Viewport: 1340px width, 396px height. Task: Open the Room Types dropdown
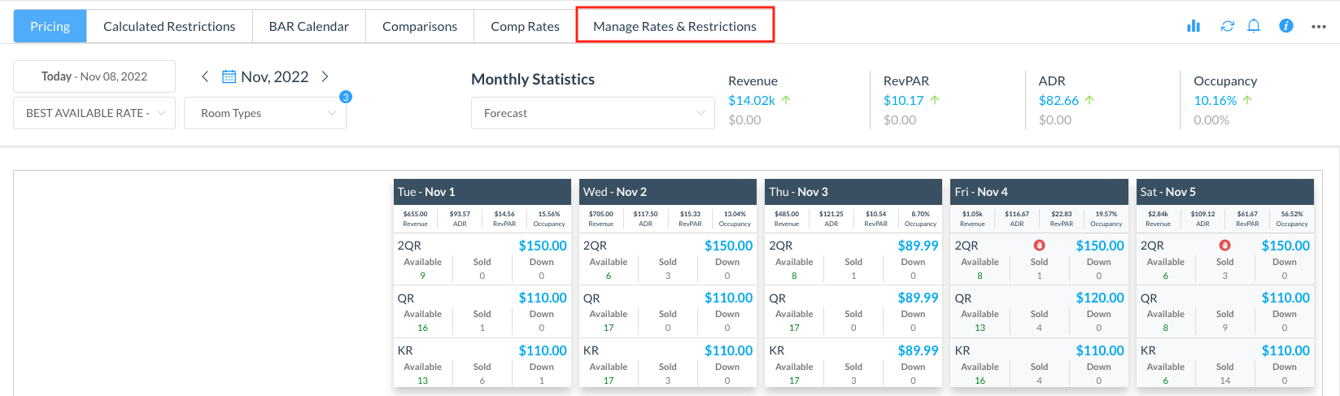tap(265, 113)
